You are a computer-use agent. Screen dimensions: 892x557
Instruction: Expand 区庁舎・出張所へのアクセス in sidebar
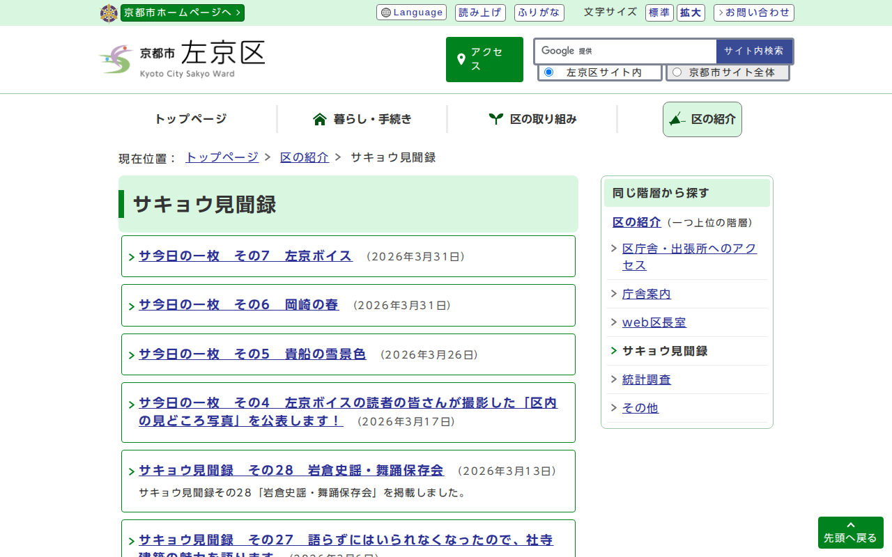click(689, 257)
